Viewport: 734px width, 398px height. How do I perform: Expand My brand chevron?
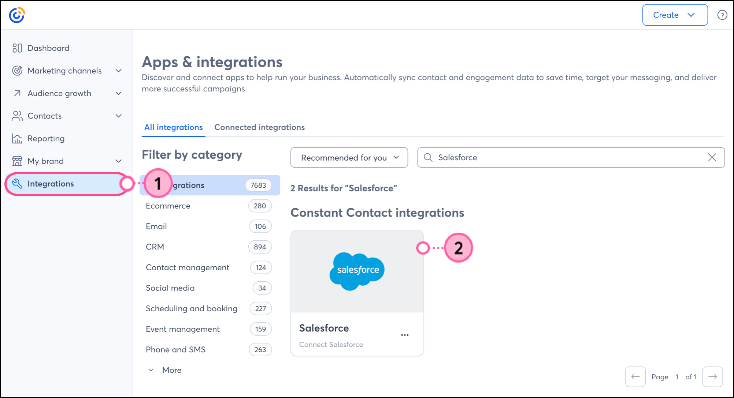[x=119, y=161]
